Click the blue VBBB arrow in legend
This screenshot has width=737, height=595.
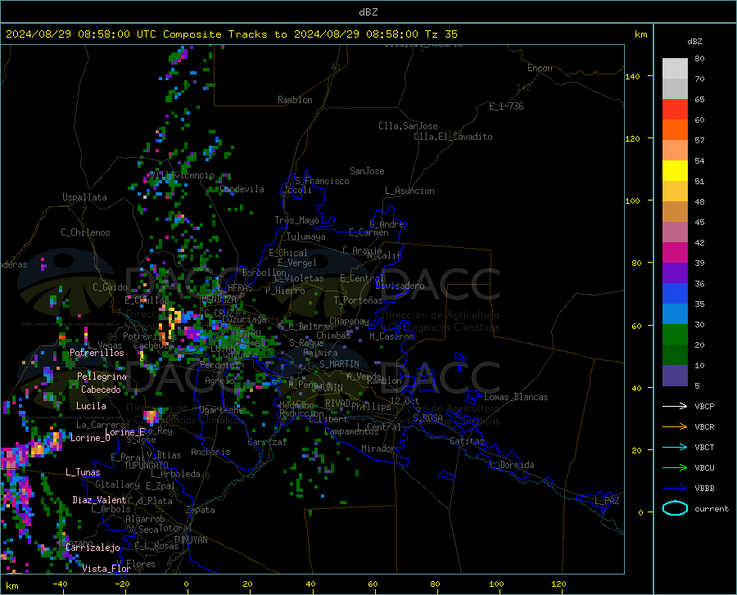[675, 489]
